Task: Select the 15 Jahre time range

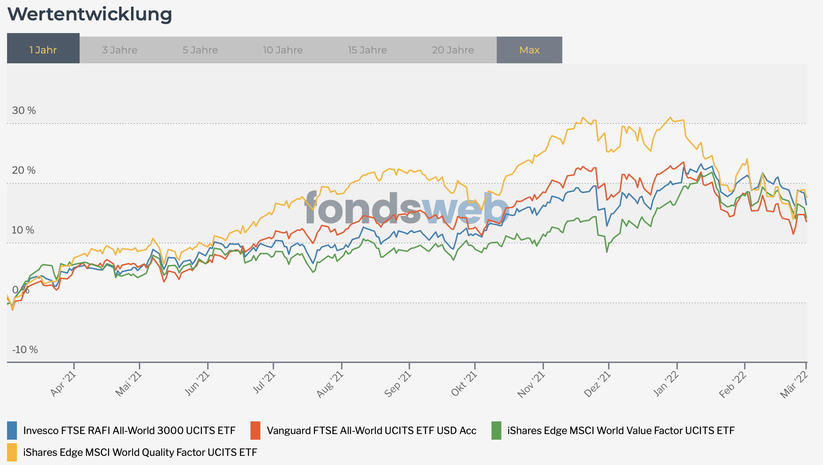Action: pyautogui.click(x=367, y=50)
